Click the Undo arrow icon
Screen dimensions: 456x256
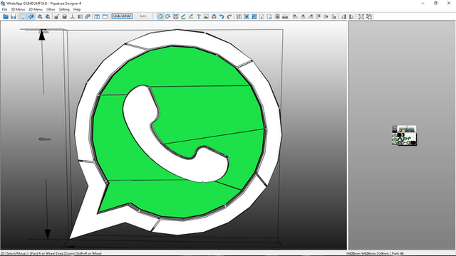click(x=222, y=16)
